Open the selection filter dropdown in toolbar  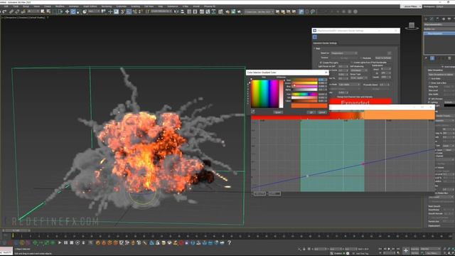click(33, 11)
